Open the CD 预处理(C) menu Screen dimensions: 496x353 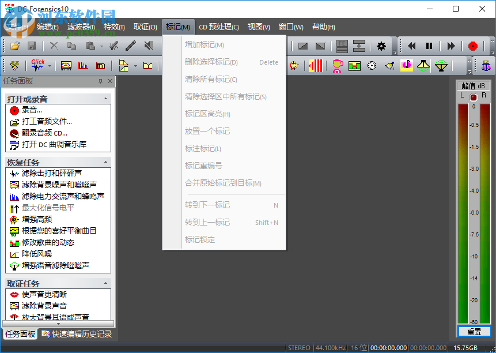[218, 27]
